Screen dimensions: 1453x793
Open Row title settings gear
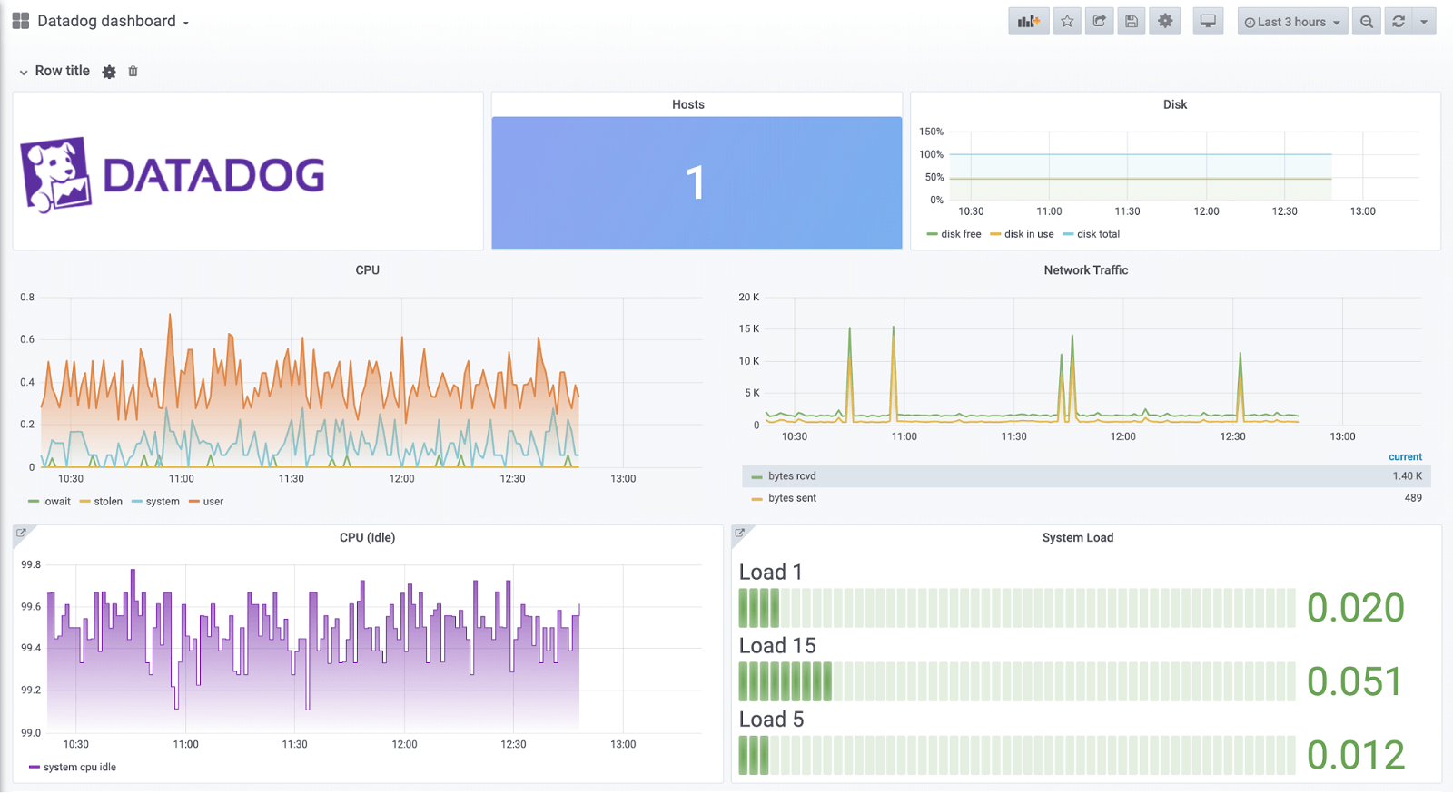(x=109, y=72)
